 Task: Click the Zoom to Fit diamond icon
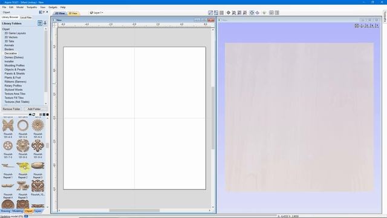click(229, 13)
